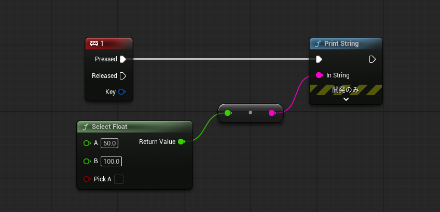Click the conversion node's magenta output pin
This screenshot has width=440, height=212.
click(272, 113)
